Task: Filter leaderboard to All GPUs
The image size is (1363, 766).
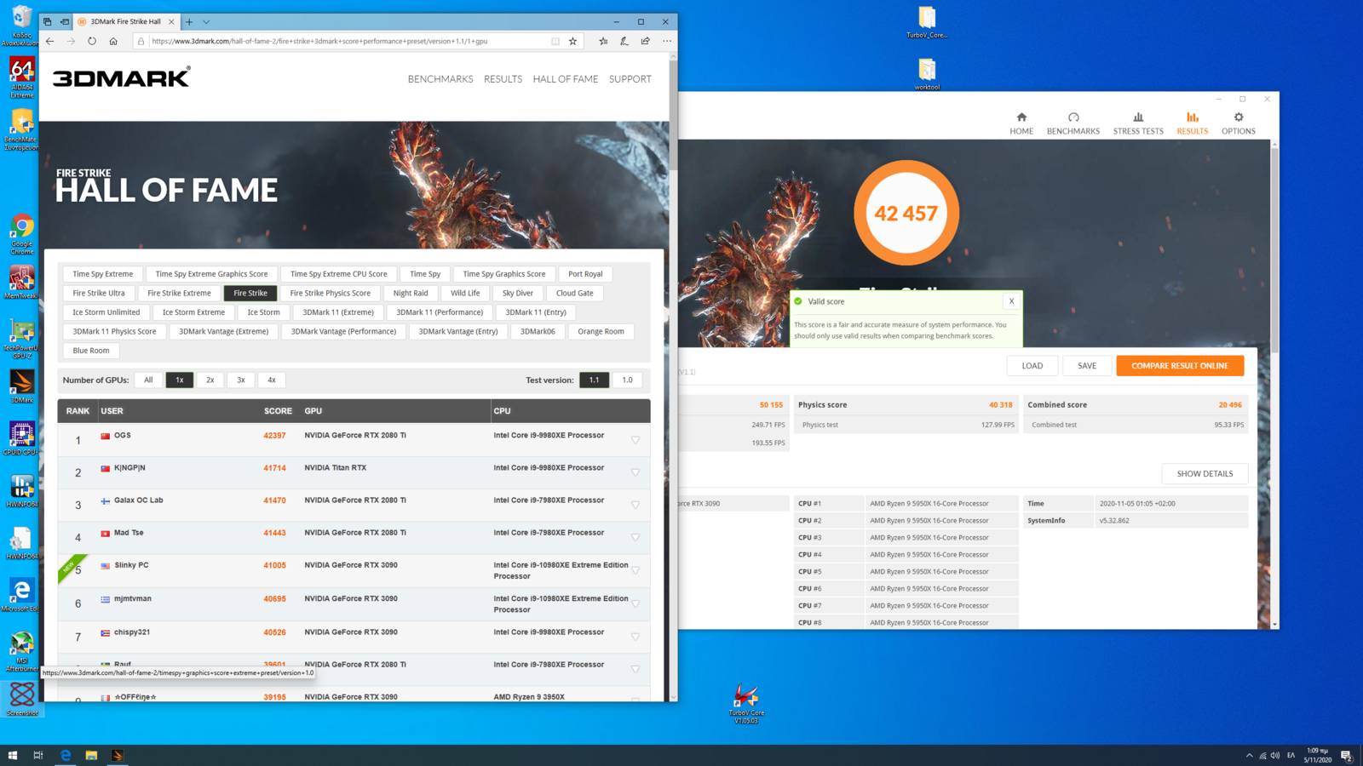Action: coord(148,380)
